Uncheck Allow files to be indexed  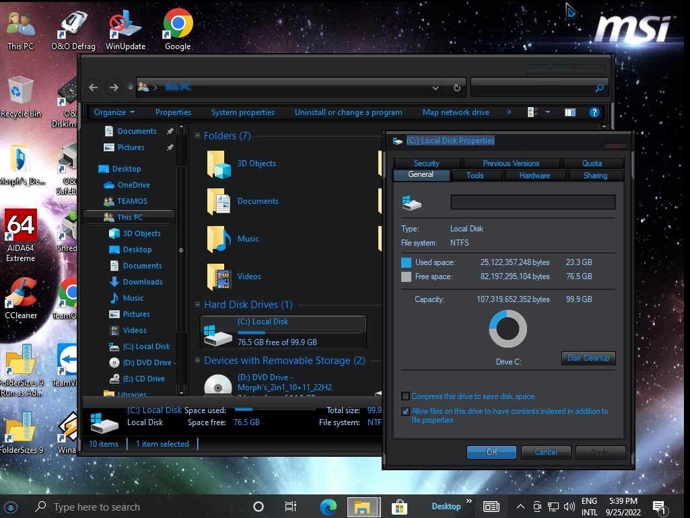(405, 411)
